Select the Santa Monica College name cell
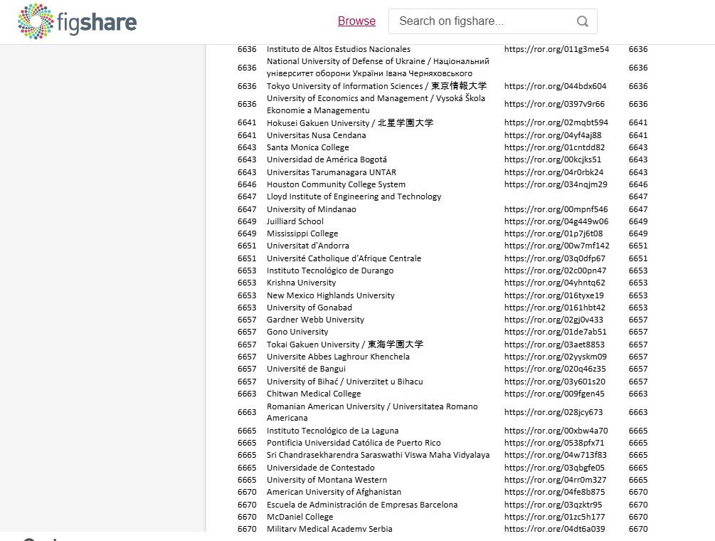Screen dimensions: 715x541 [308, 148]
